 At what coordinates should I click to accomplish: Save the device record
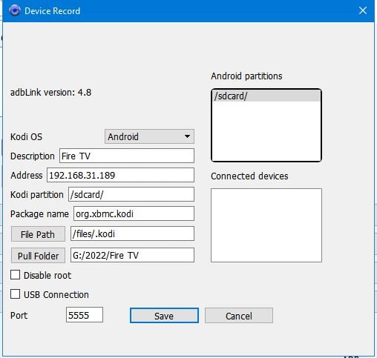coord(164,316)
